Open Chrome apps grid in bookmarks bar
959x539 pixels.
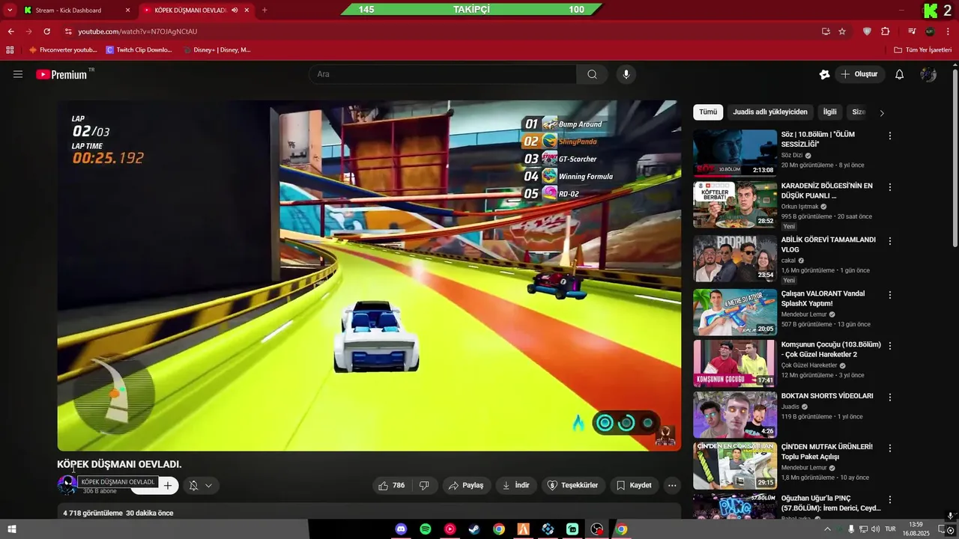(10, 50)
